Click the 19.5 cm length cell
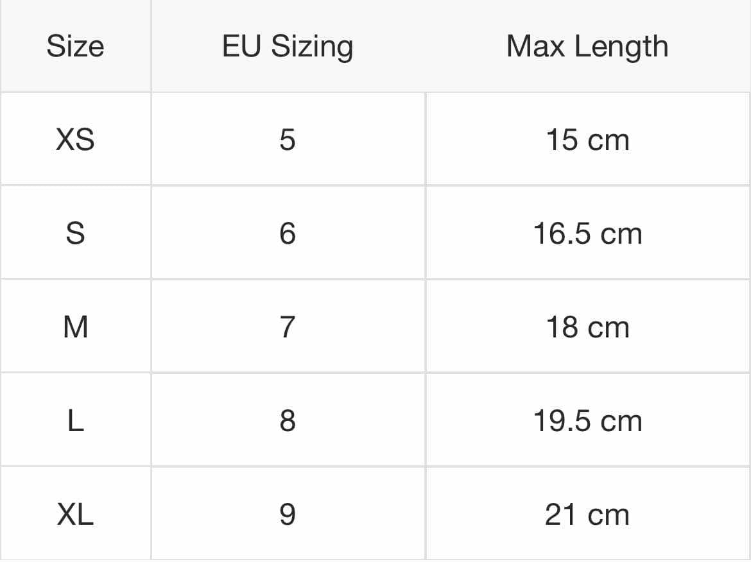 [x=588, y=420]
